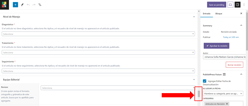
Task: Switch to the Entrada tab
Action: point(207,13)
